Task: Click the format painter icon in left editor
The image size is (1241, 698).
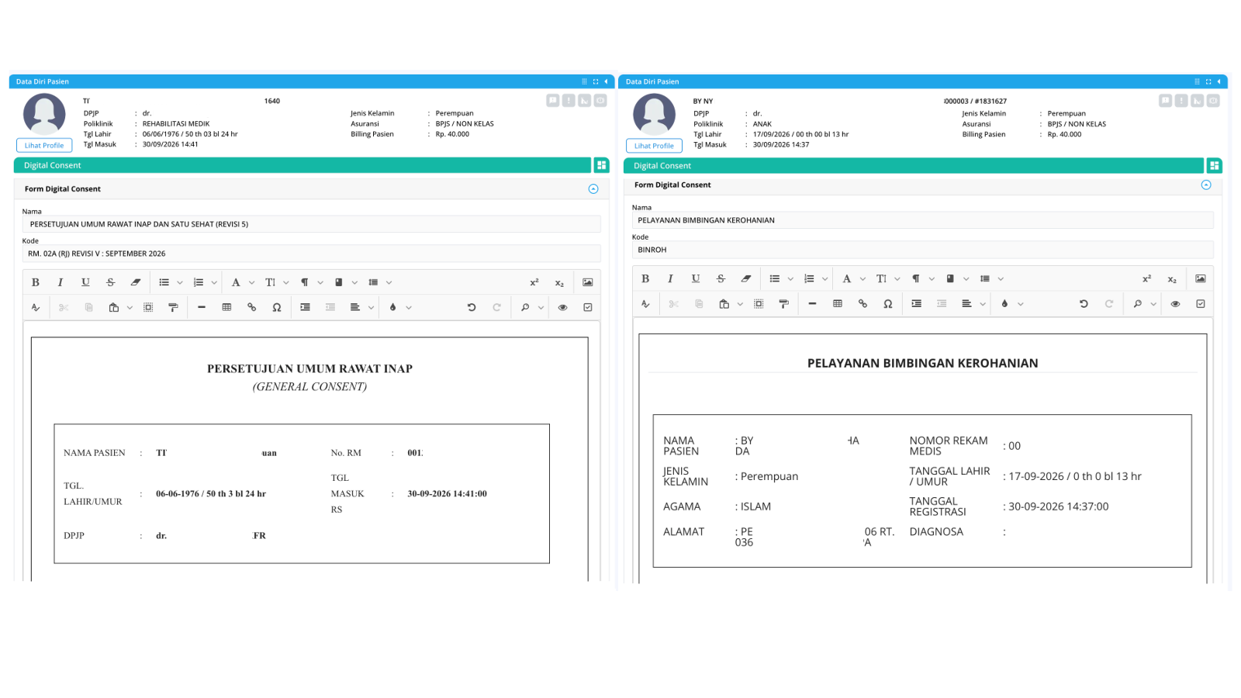Action: [173, 307]
